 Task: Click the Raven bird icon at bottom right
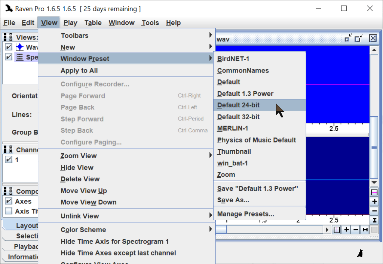360,253
